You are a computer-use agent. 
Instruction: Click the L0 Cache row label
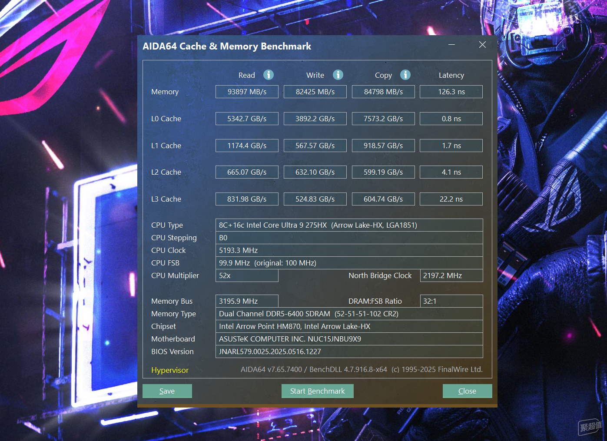pyautogui.click(x=166, y=119)
